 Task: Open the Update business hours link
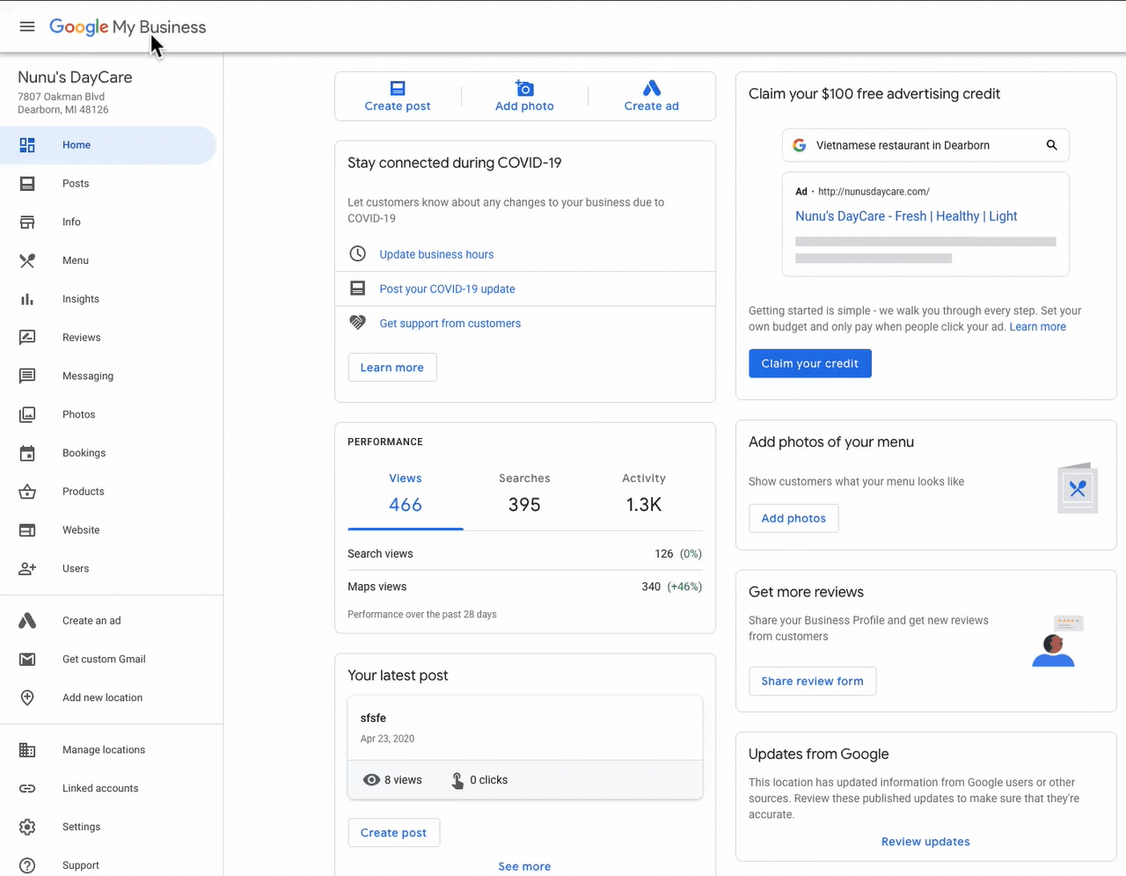pos(436,254)
